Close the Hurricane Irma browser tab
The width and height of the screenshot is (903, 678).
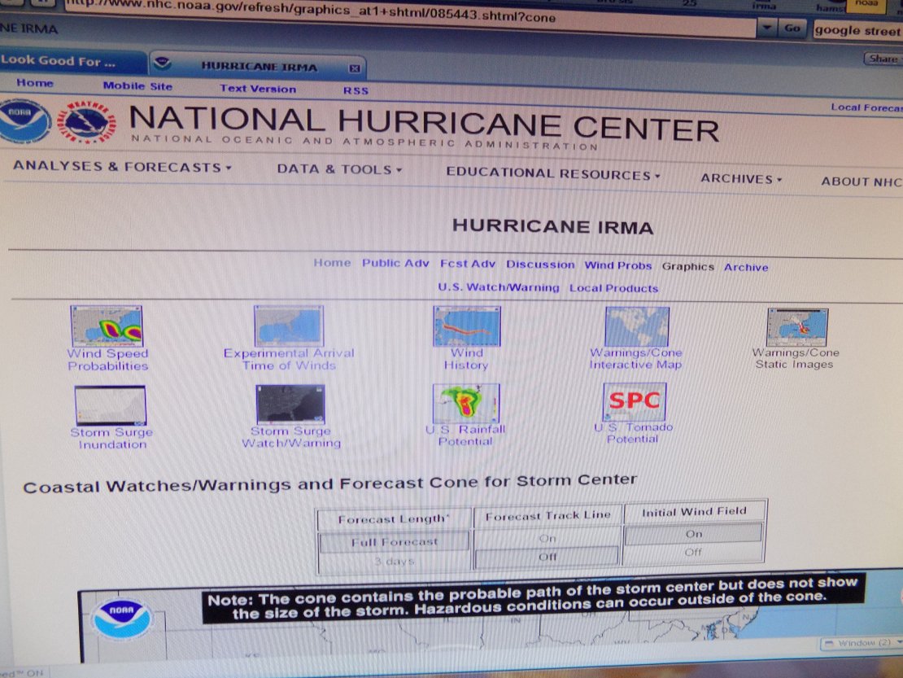tap(355, 68)
